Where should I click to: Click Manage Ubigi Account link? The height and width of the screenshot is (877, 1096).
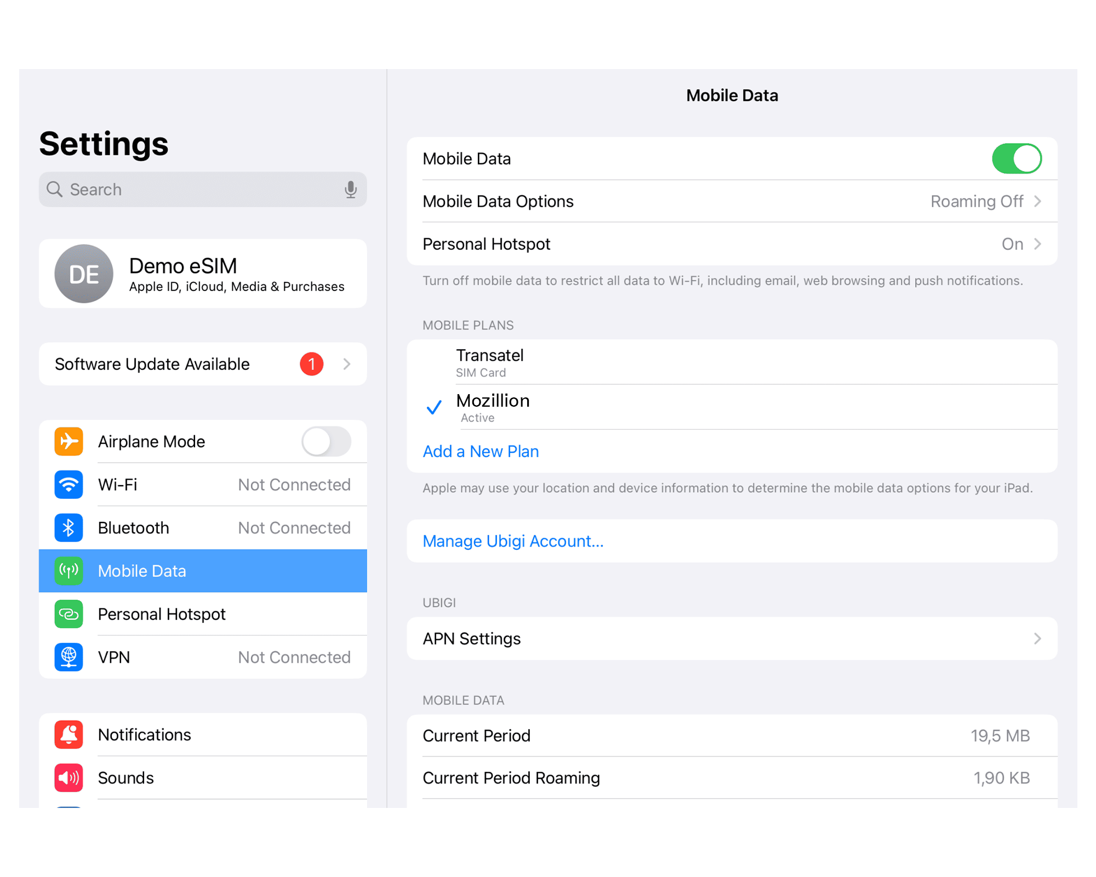tap(513, 541)
